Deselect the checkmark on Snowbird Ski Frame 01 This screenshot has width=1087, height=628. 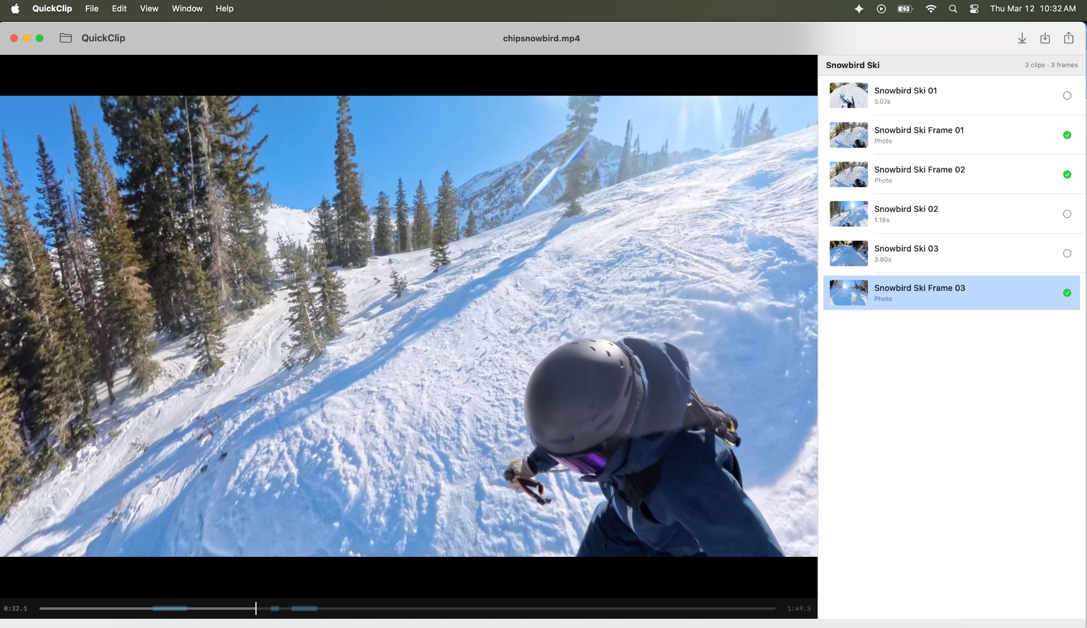(1067, 134)
